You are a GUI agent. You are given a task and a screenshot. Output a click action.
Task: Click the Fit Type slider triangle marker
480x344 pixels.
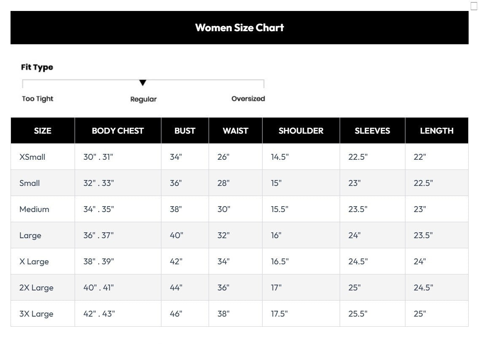coord(143,83)
